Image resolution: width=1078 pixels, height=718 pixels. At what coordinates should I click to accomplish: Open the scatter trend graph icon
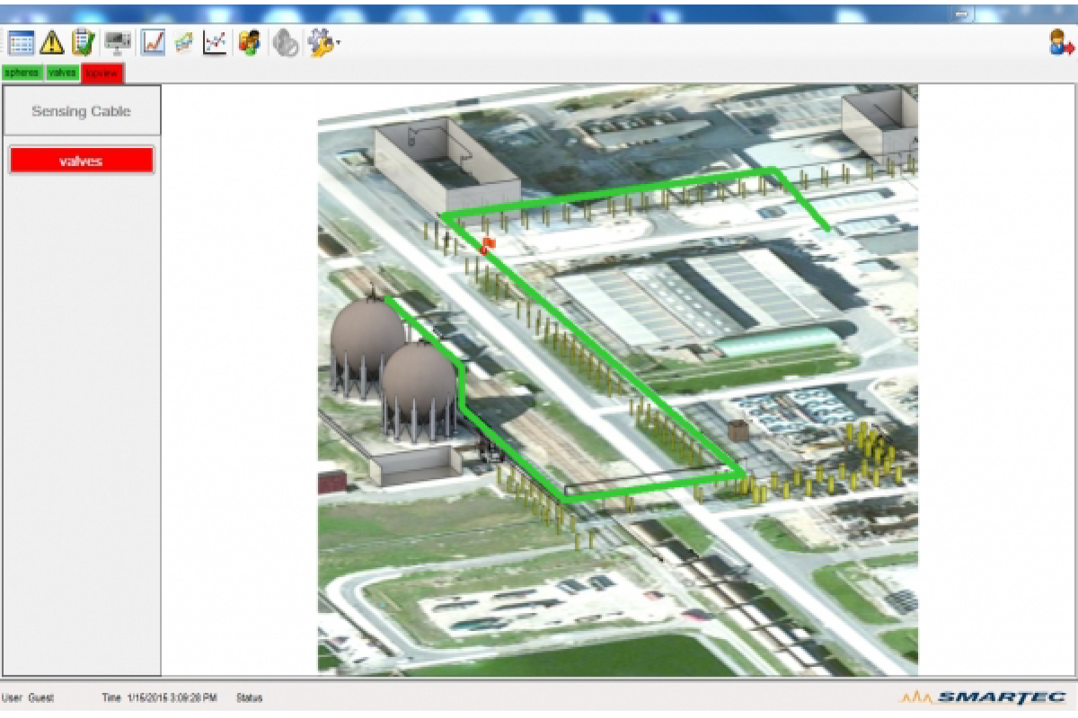215,42
